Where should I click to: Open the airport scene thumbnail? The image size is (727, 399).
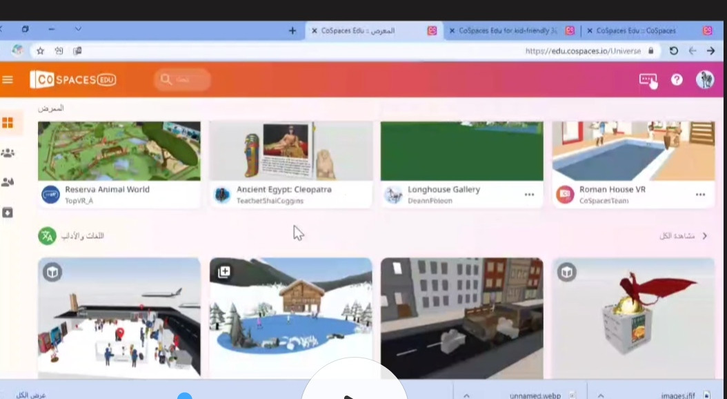tap(119, 318)
